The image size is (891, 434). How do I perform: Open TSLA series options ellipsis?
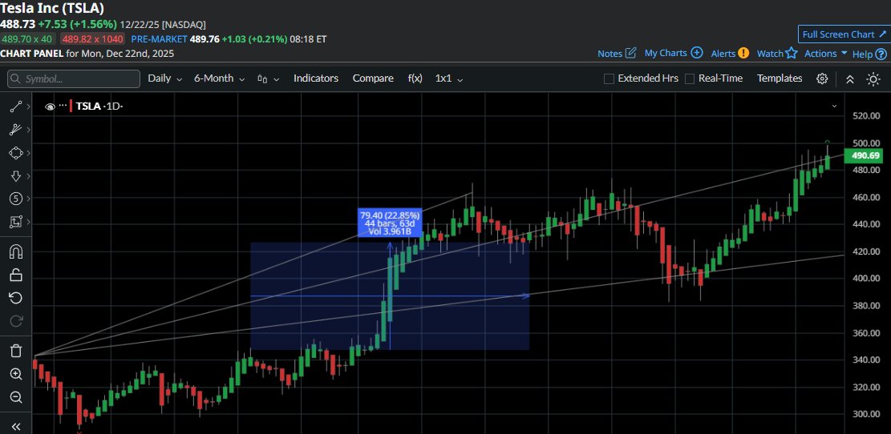pos(63,106)
